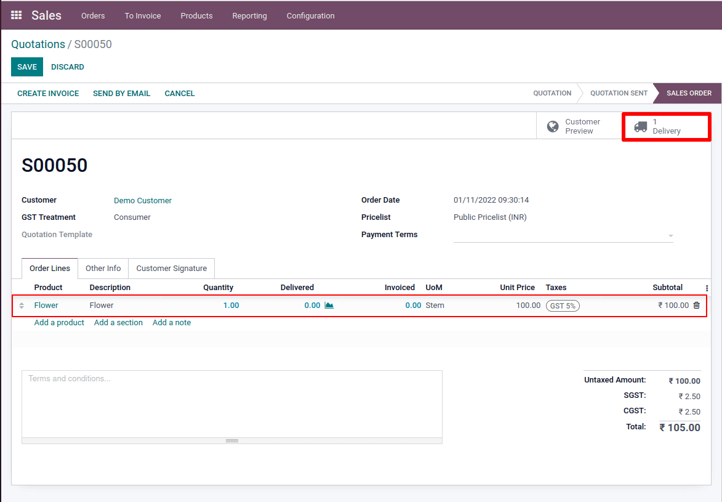The width and height of the screenshot is (722, 502).
Task: Go back to Quotations breadcrumb
Action: [38, 44]
